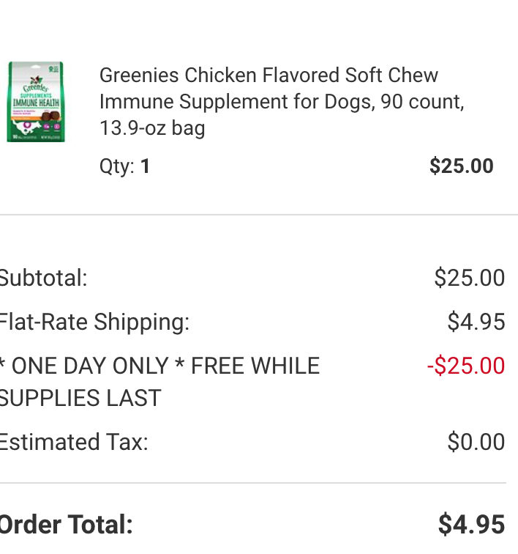The width and height of the screenshot is (518, 554).
Task: Select the Flat-Rate Shipping label
Action: point(94,322)
